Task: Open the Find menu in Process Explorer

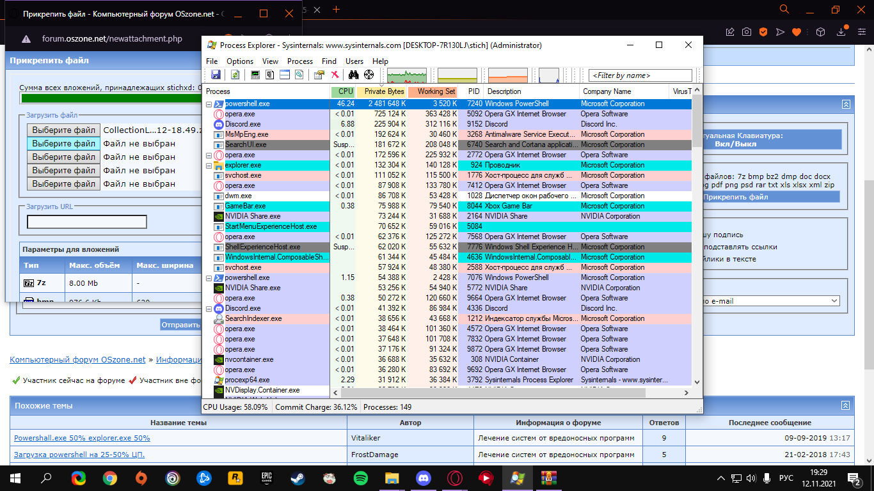Action: [329, 61]
